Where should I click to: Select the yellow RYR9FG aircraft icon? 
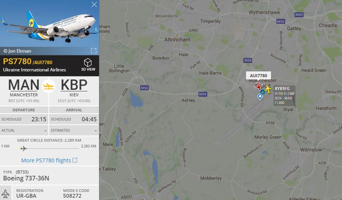coord(268,89)
